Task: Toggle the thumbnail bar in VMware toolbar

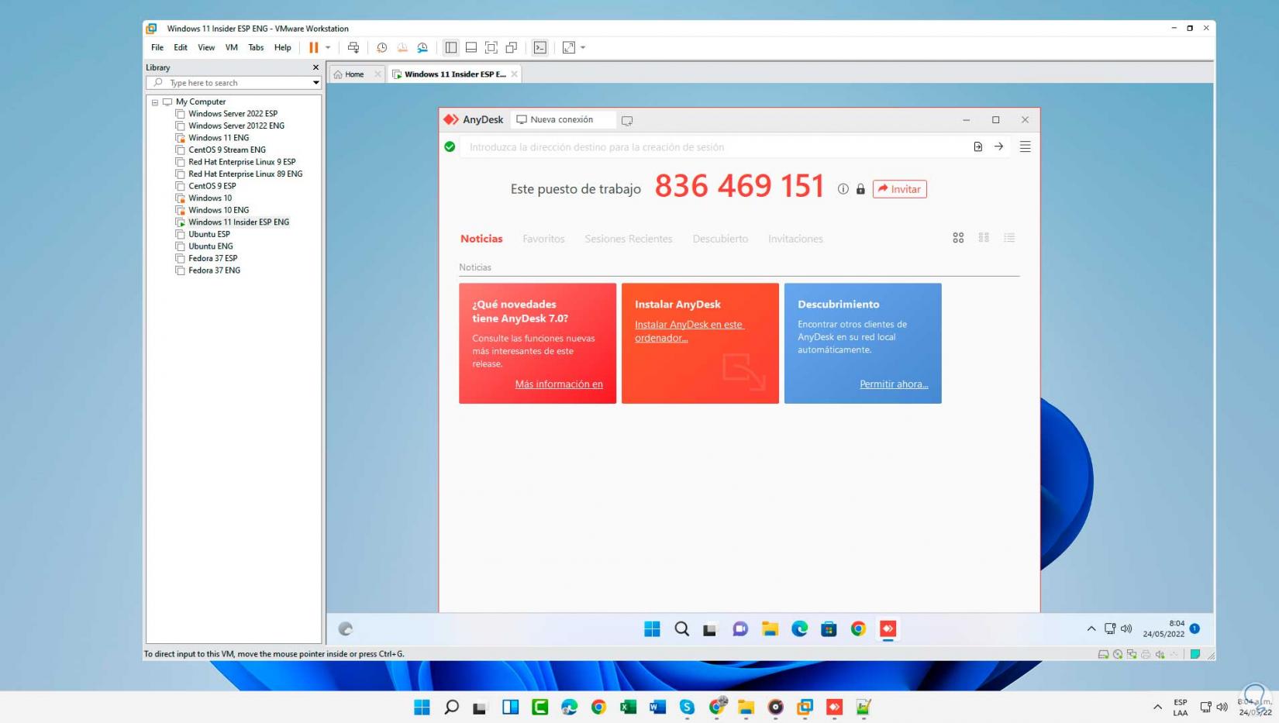Action: coord(471,47)
